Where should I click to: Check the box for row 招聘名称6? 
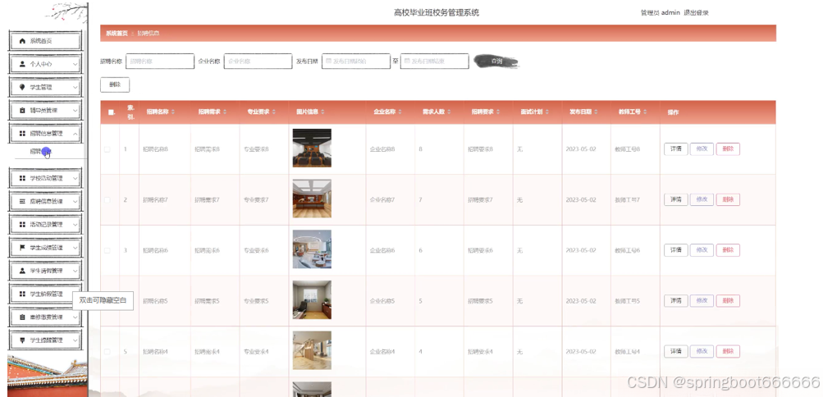(x=107, y=251)
